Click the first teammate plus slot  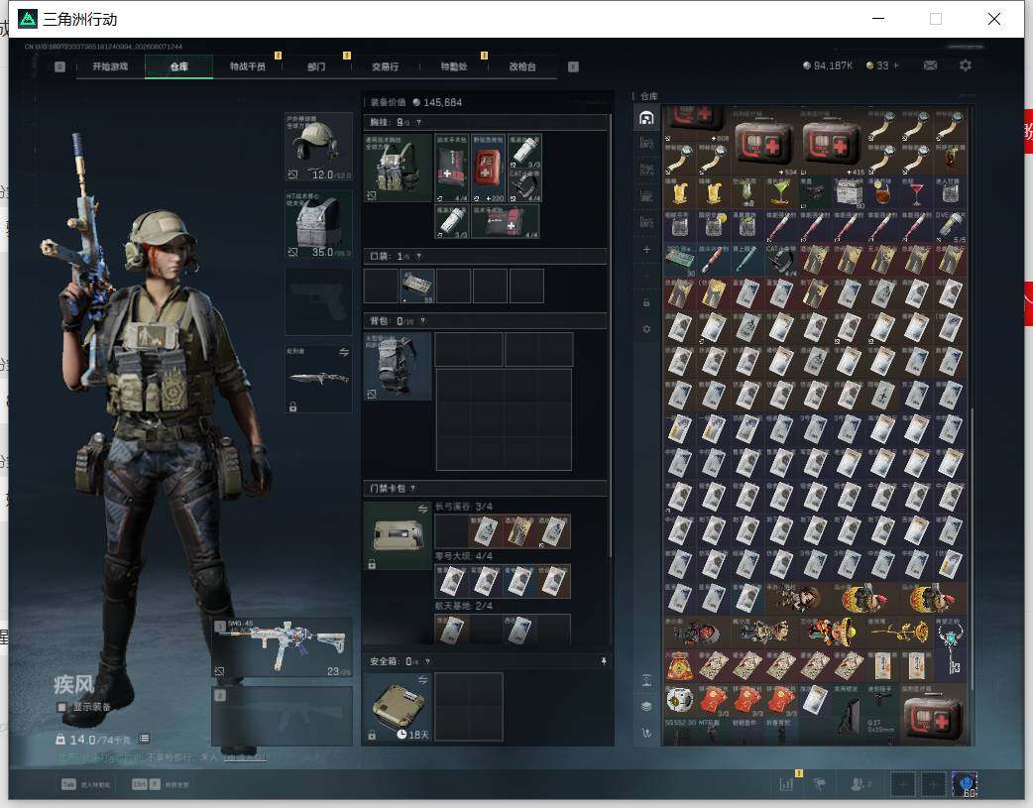tap(903, 784)
